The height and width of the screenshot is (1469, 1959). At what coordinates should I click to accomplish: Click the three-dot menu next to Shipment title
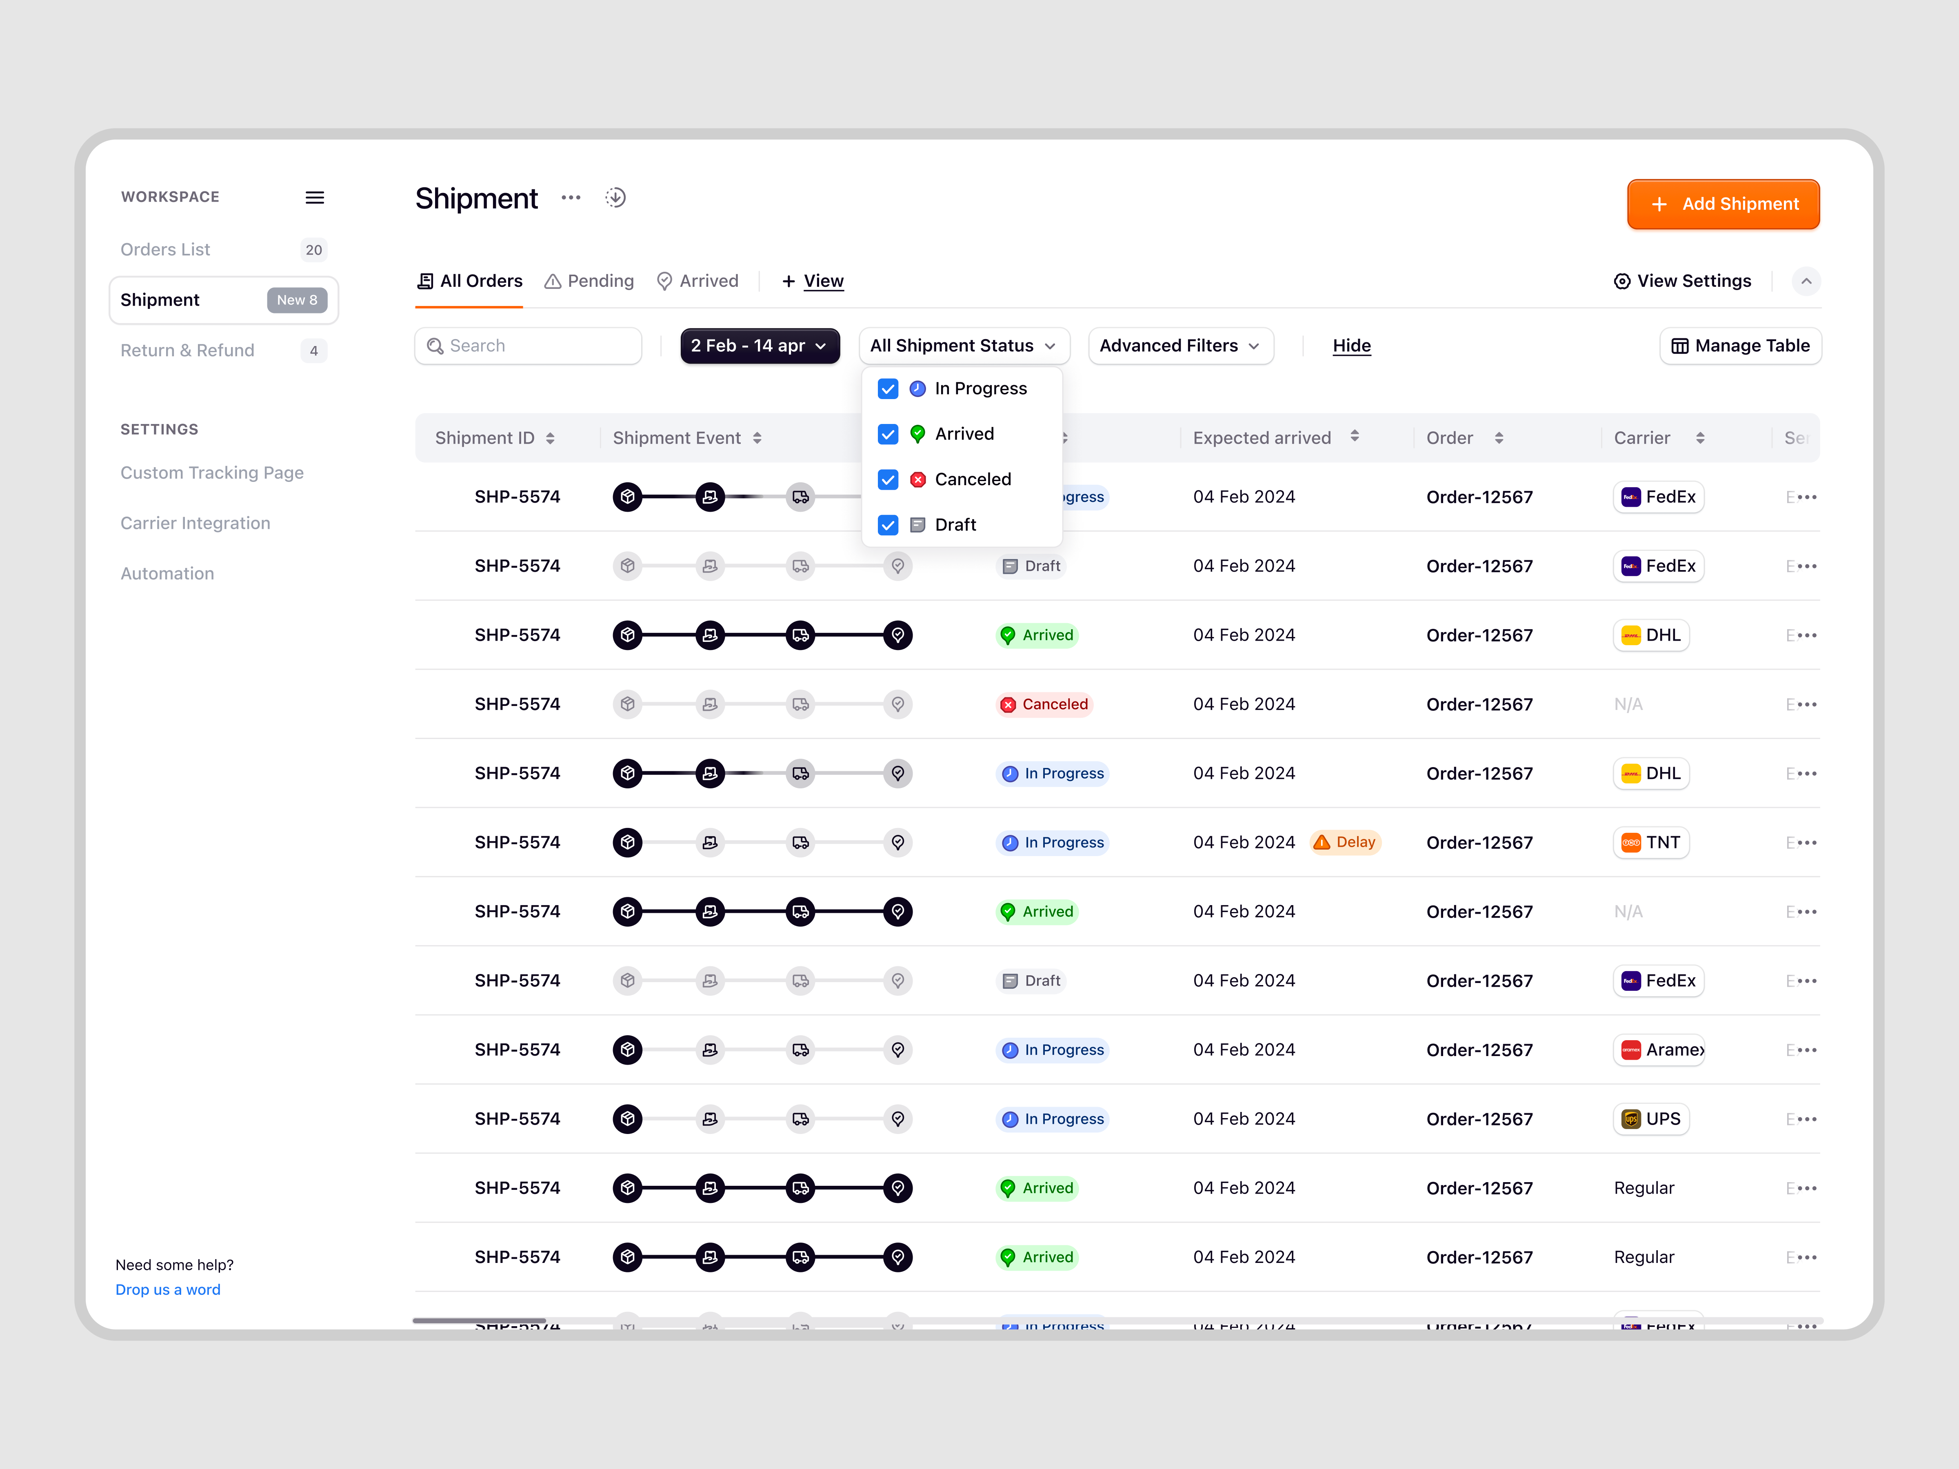click(571, 197)
